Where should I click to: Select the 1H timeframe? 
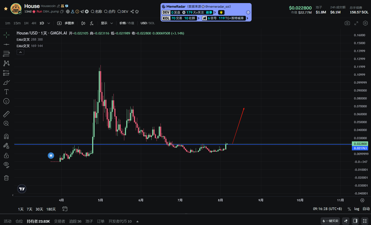point(26,23)
